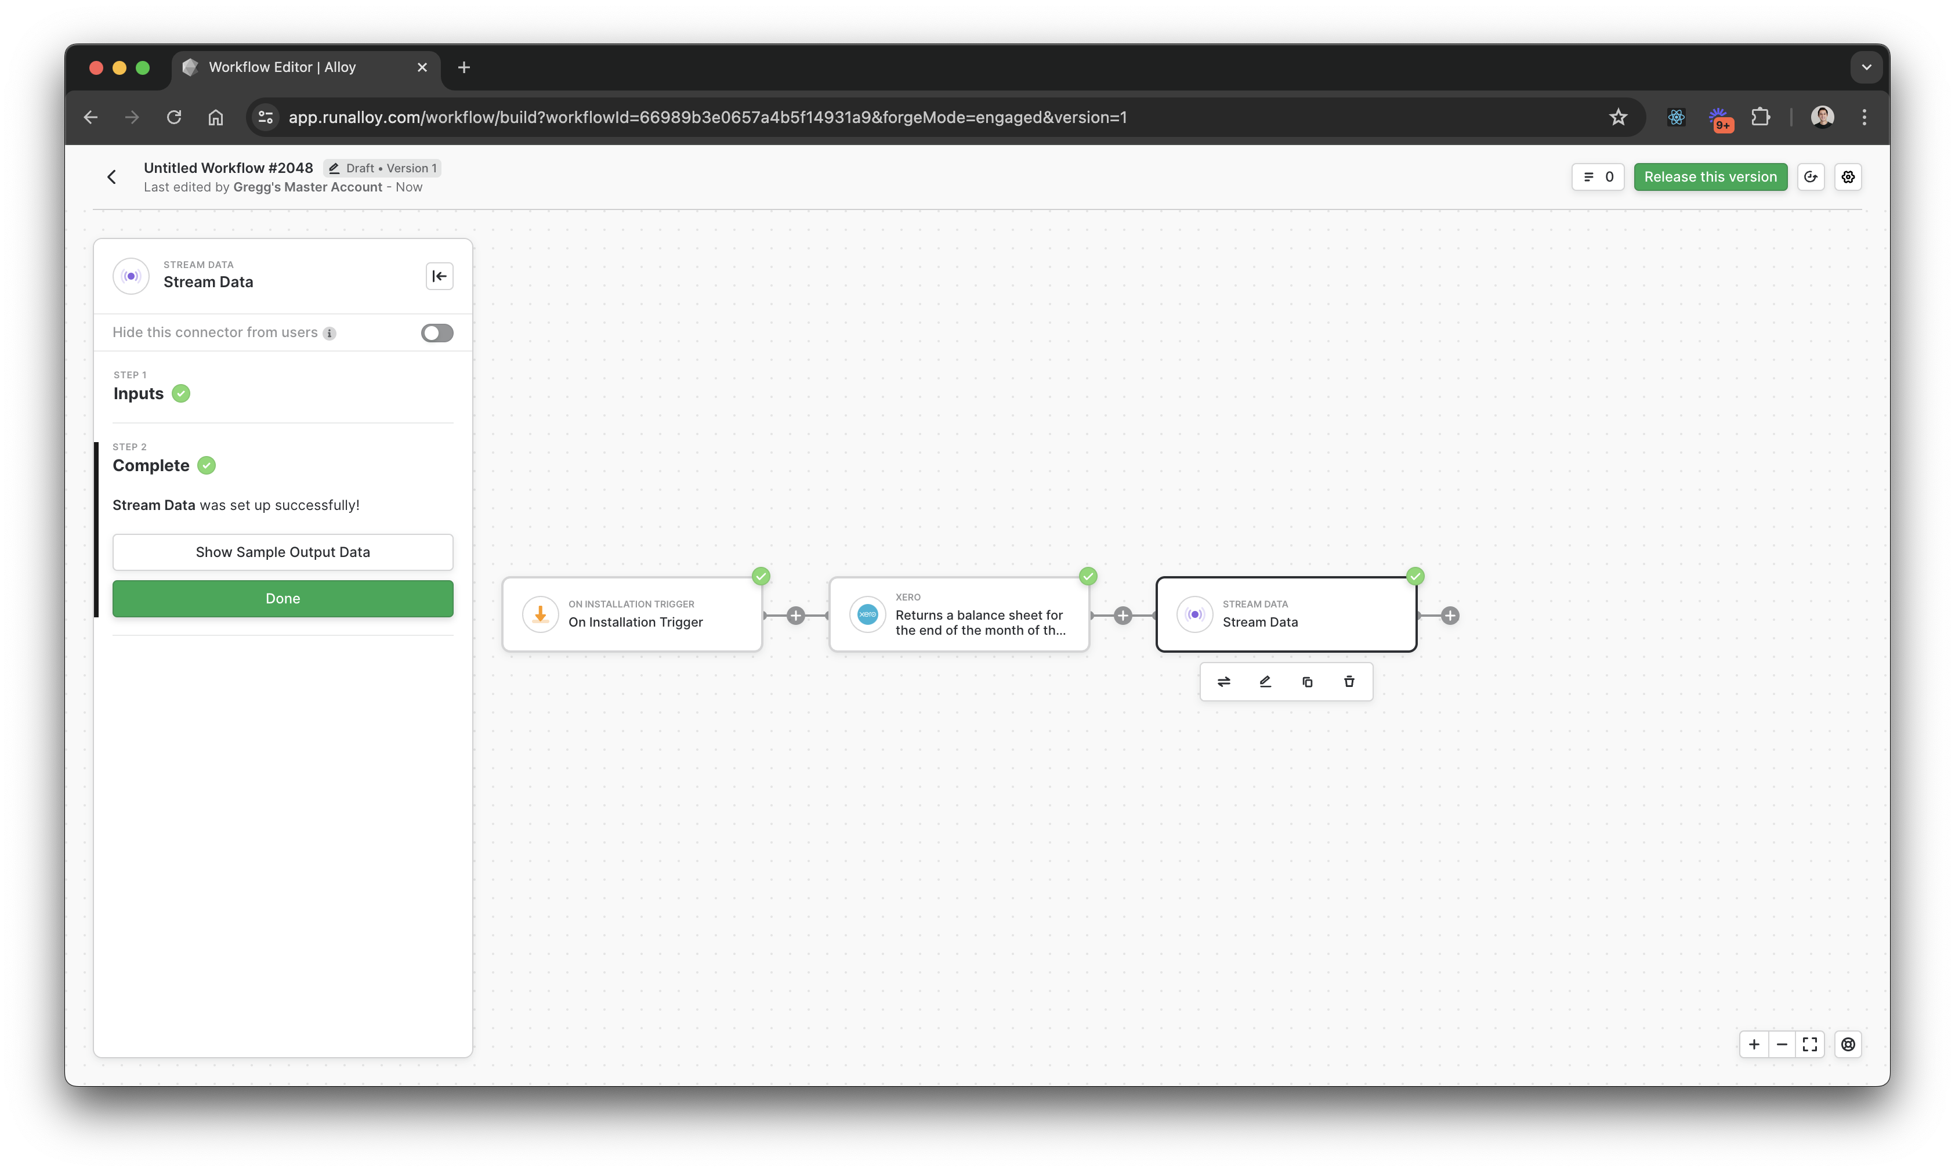This screenshot has width=1955, height=1172.
Task: Select the Xero balance sheet node
Action: [958, 615]
